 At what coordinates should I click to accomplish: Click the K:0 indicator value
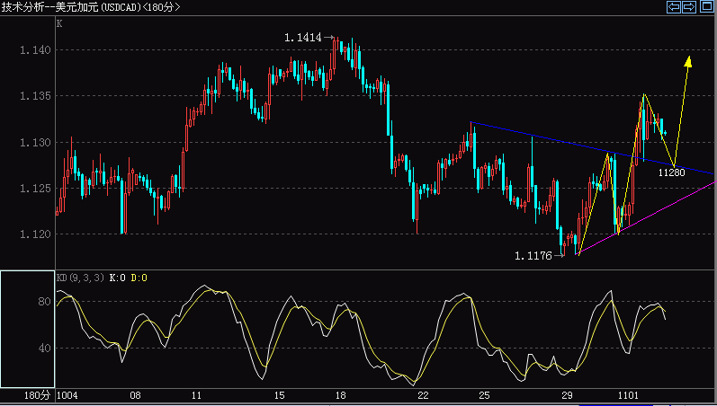pyautogui.click(x=118, y=278)
